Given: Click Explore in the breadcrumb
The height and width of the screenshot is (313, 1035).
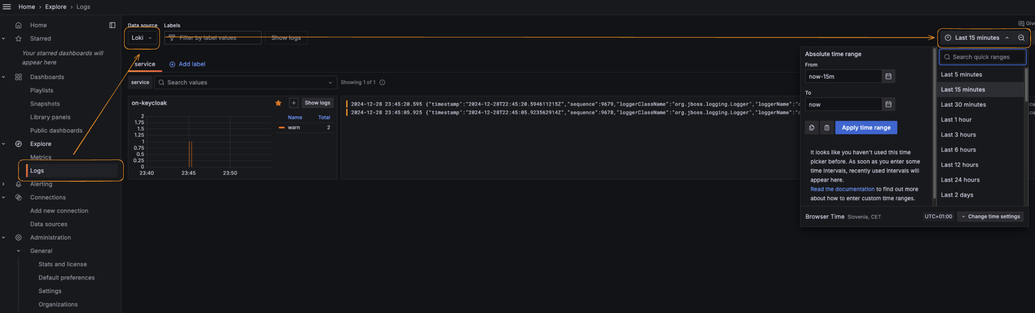Looking at the screenshot, I should coord(56,7).
